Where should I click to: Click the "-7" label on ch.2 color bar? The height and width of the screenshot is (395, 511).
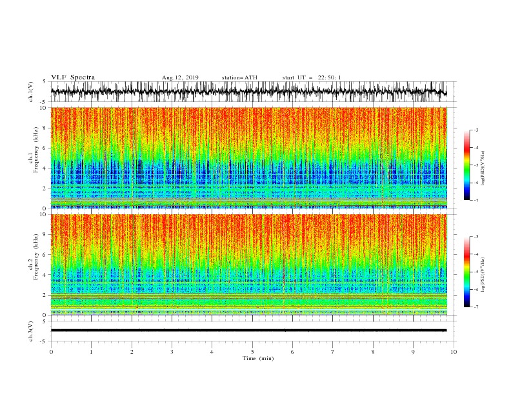(x=476, y=307)
